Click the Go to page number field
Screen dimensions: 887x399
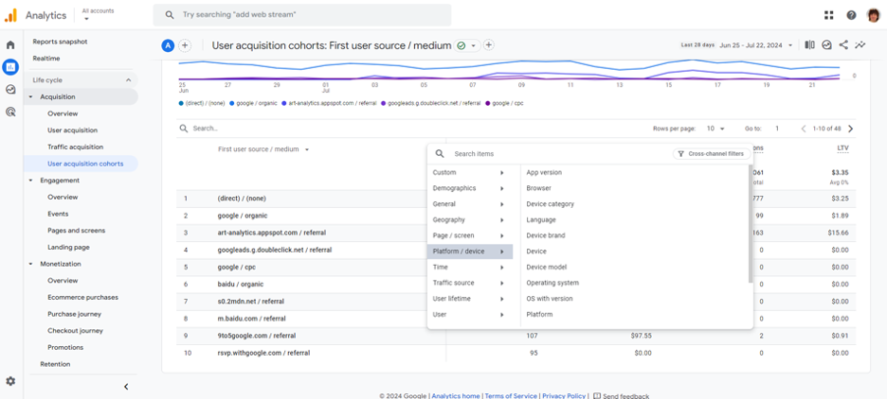(777, 129)
